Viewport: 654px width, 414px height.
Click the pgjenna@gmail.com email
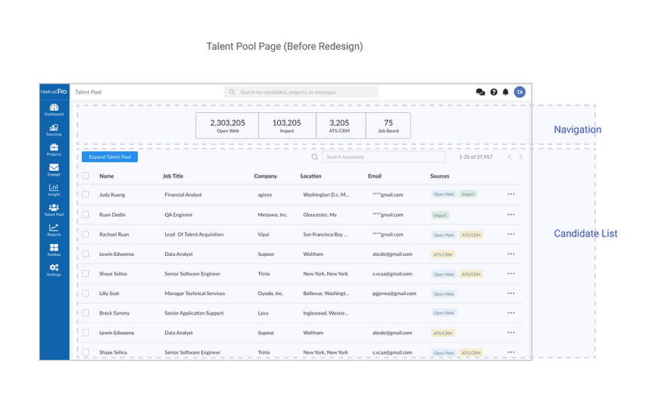click(x=394, y=294)
